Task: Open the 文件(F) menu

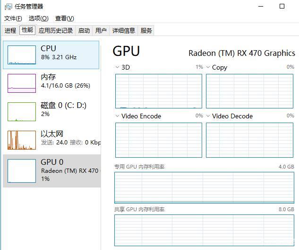Action: [x=13, y=18]
